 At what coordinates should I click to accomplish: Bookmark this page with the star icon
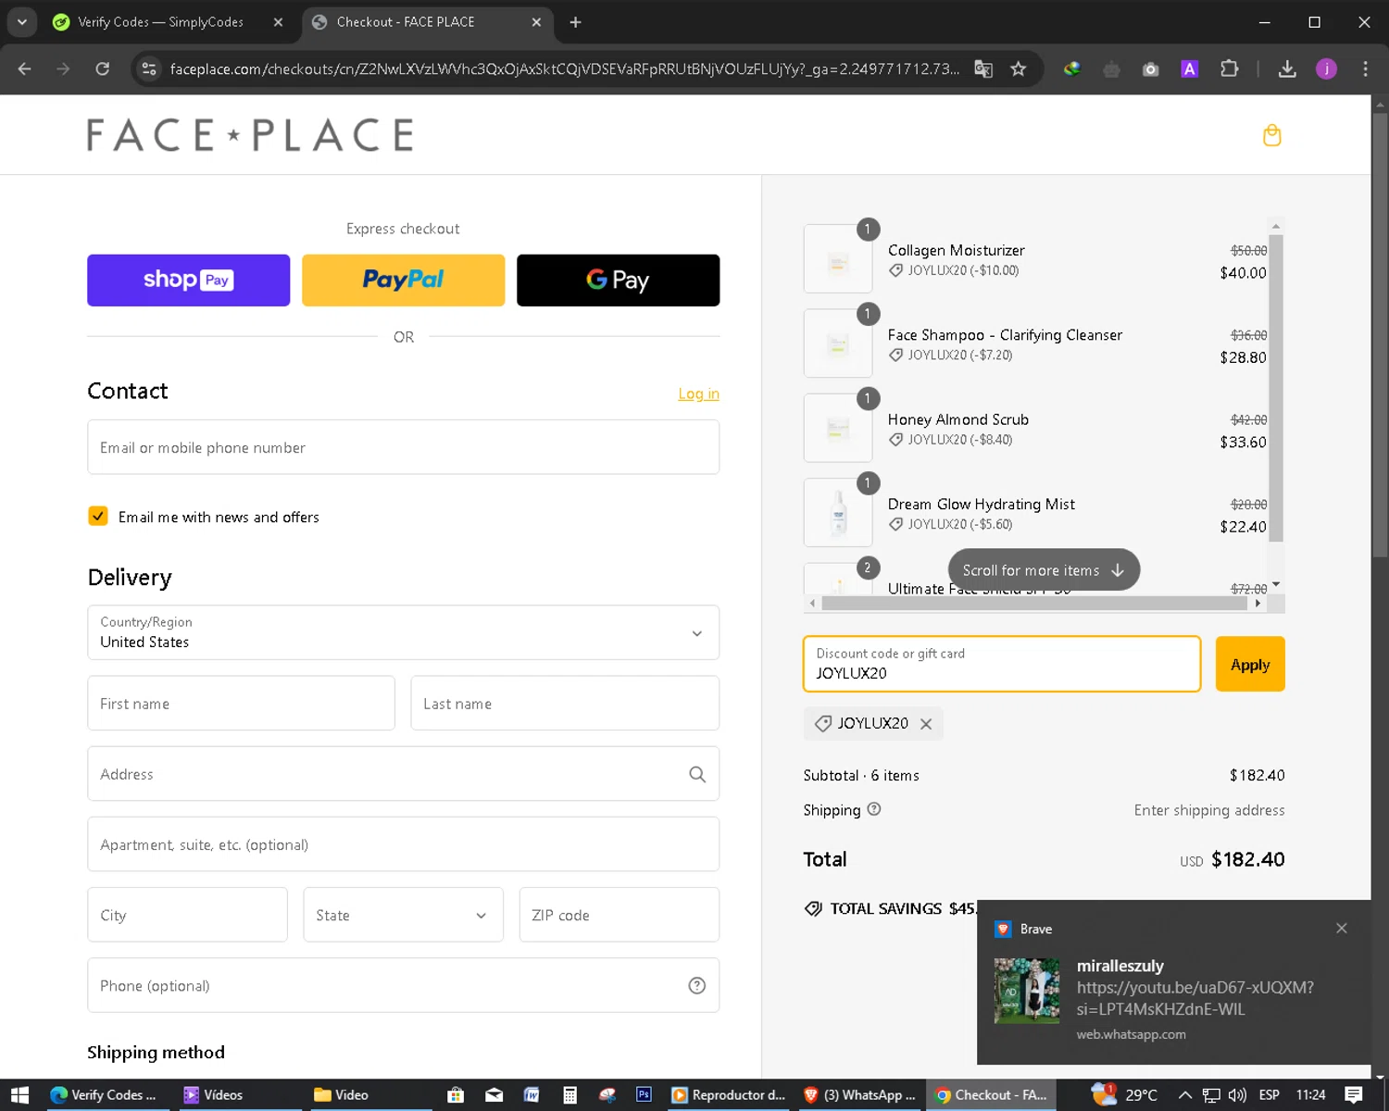click(1018, 69)
